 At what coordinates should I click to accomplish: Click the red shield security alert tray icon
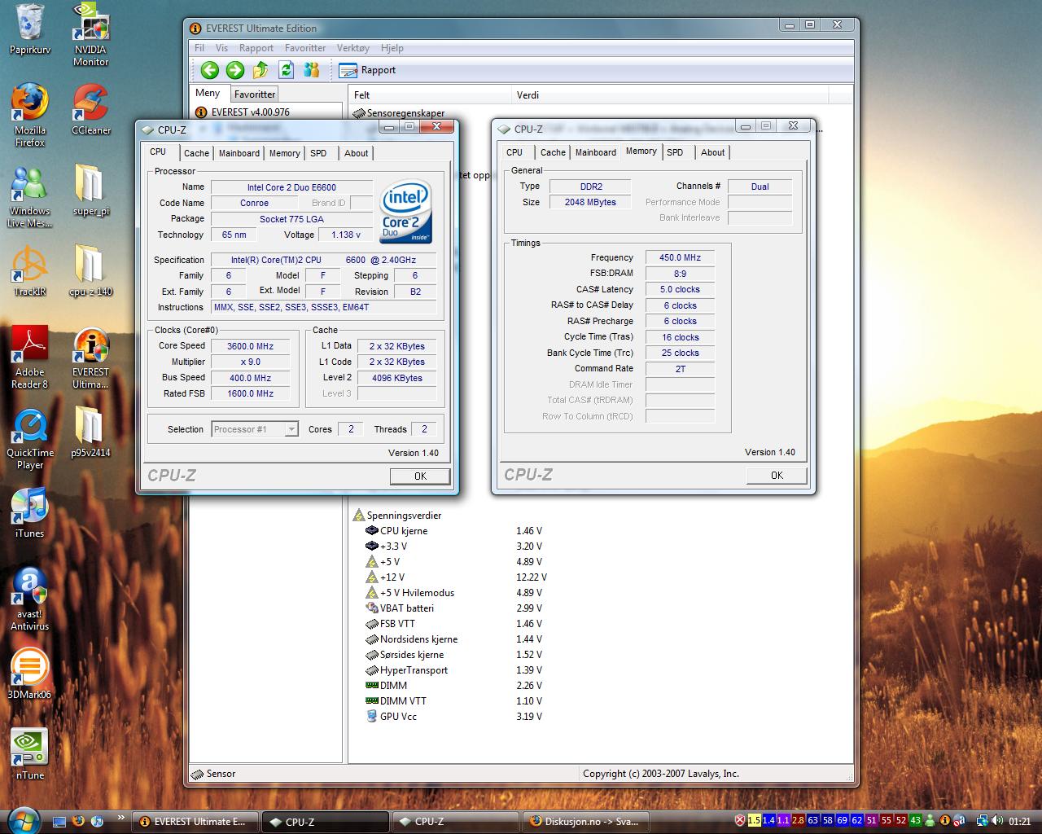pyautogui.click(x=740, y=821)
